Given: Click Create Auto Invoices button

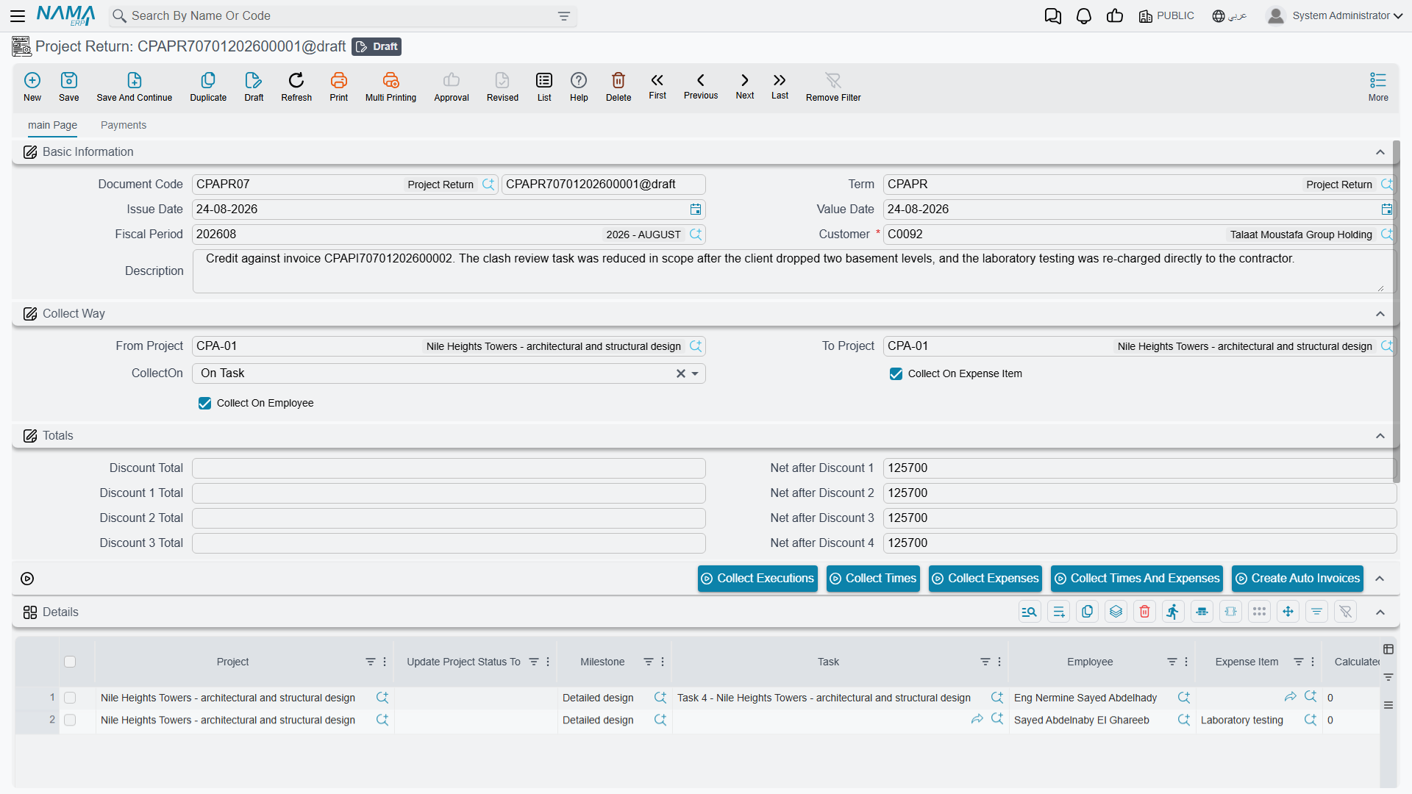Looking at the screenshot, I should point(1297,579).
